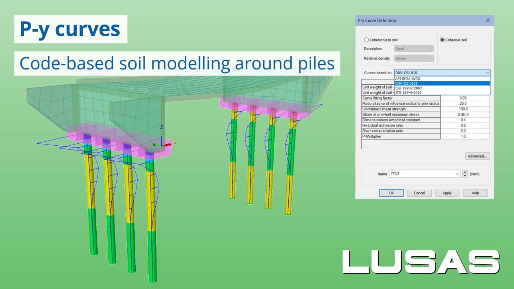
Task: Click the P-Multiplier row label
Action: tap(401, 136)
